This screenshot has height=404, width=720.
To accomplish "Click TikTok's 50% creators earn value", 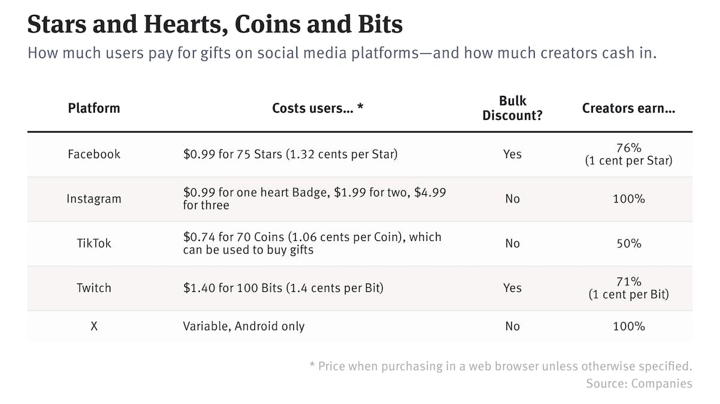I will (x=629, y=243).
